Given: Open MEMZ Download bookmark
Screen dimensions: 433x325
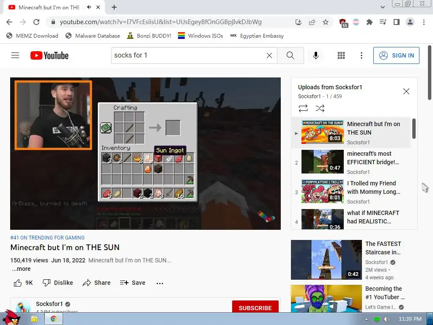Looking at the screenshot, I should (x=32, y=36).
